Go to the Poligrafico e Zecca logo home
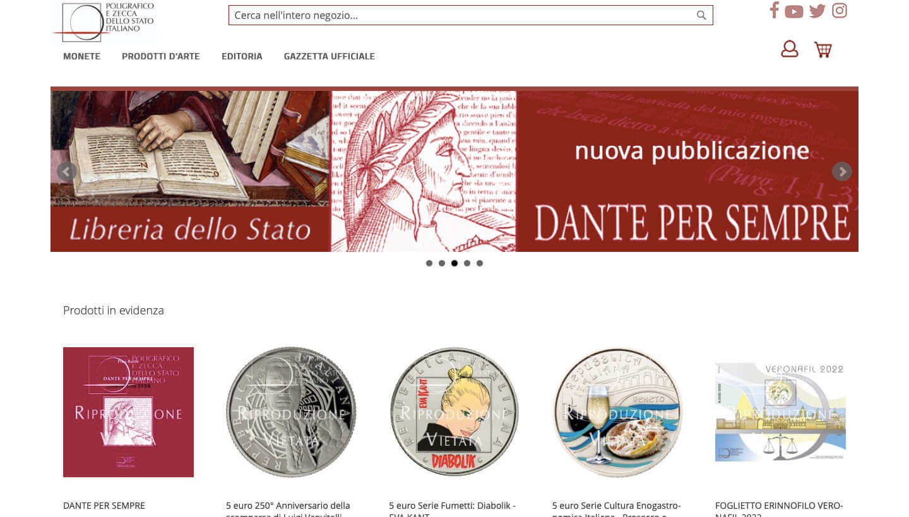Screen dimensions: 909x517 pos(104,21)
